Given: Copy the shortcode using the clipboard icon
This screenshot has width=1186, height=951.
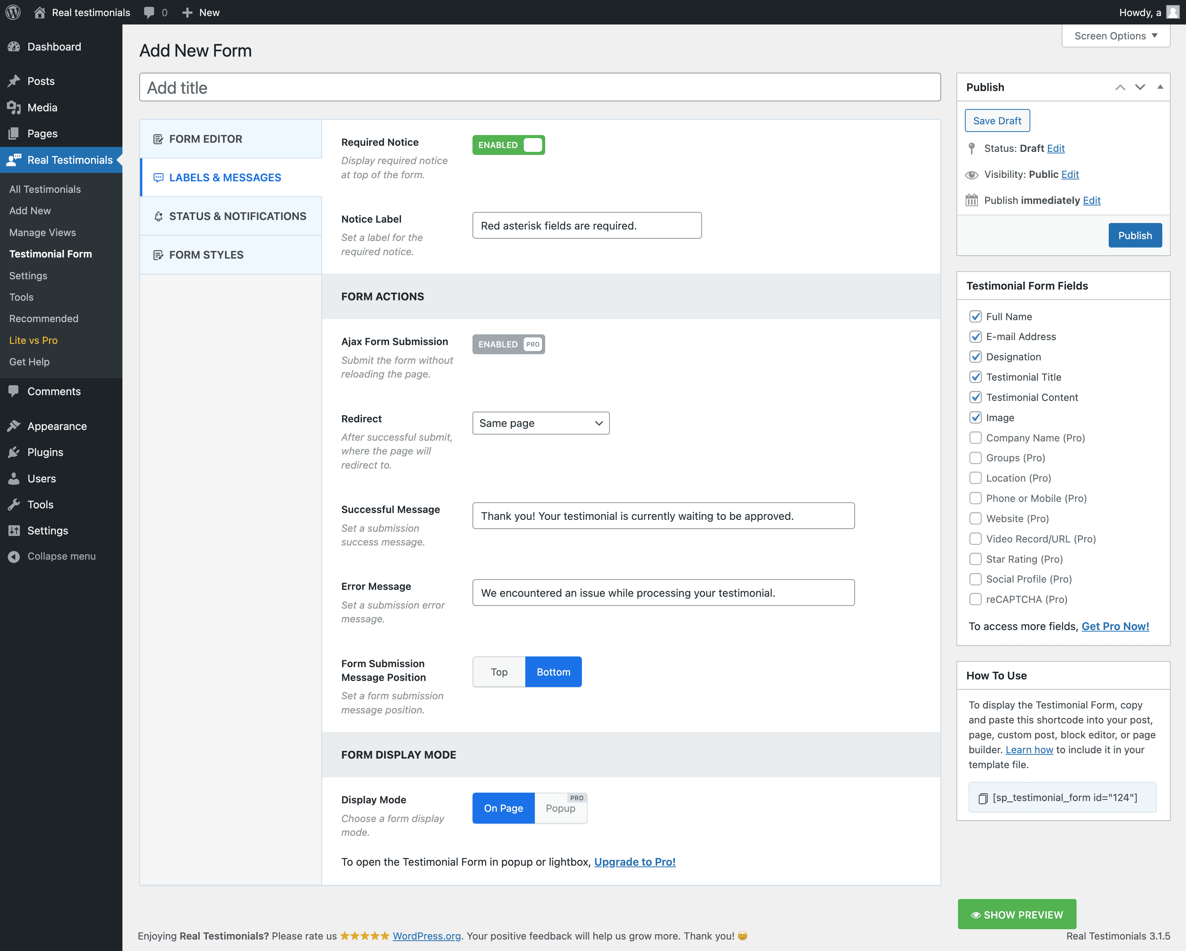Looking at the screenshot, I should click(982, 798).
